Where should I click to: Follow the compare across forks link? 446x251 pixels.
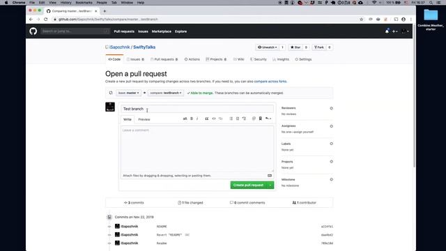click(270, 82)
